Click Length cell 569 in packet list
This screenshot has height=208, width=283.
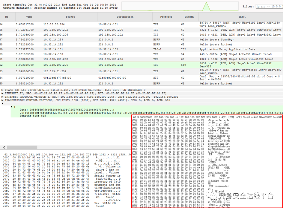click(183, 65)
